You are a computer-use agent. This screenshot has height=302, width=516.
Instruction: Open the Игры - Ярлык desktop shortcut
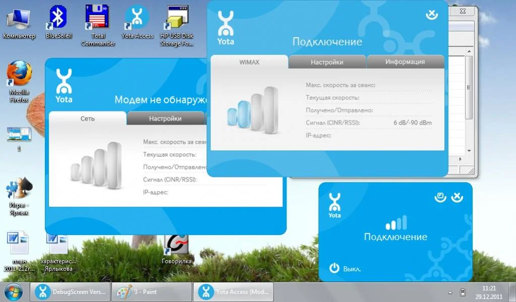19,196
